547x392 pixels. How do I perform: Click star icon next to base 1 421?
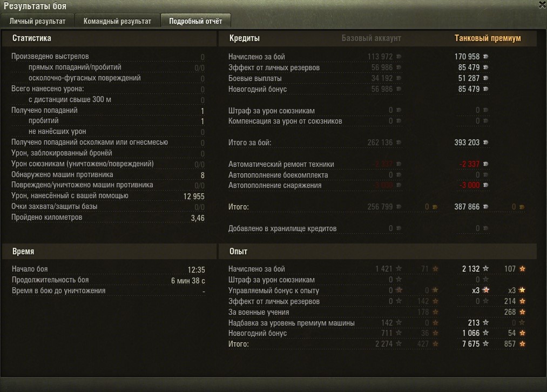tap(399, 268)
